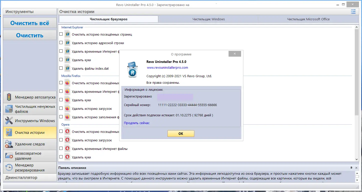The width and height of the screenshot is (362, 192).
Task: Check the Удалить файлы index.dat box
Action: point(61,68)
